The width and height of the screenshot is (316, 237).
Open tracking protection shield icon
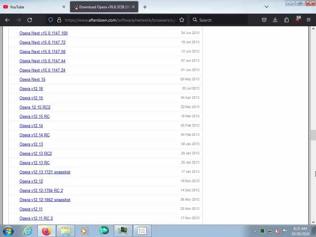[x=51, y=20]
